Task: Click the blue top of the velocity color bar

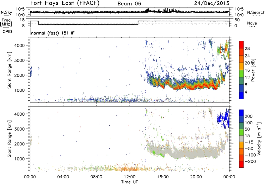Action: pyautogui.click(x=241, y=113)
